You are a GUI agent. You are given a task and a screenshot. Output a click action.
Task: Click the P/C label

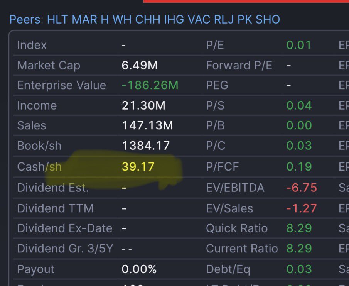click(216, 146)
